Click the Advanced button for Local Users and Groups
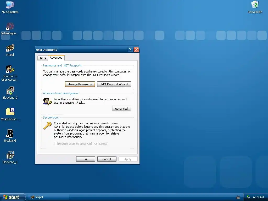The height and width of the screenshot is (201, 268). 121,109
